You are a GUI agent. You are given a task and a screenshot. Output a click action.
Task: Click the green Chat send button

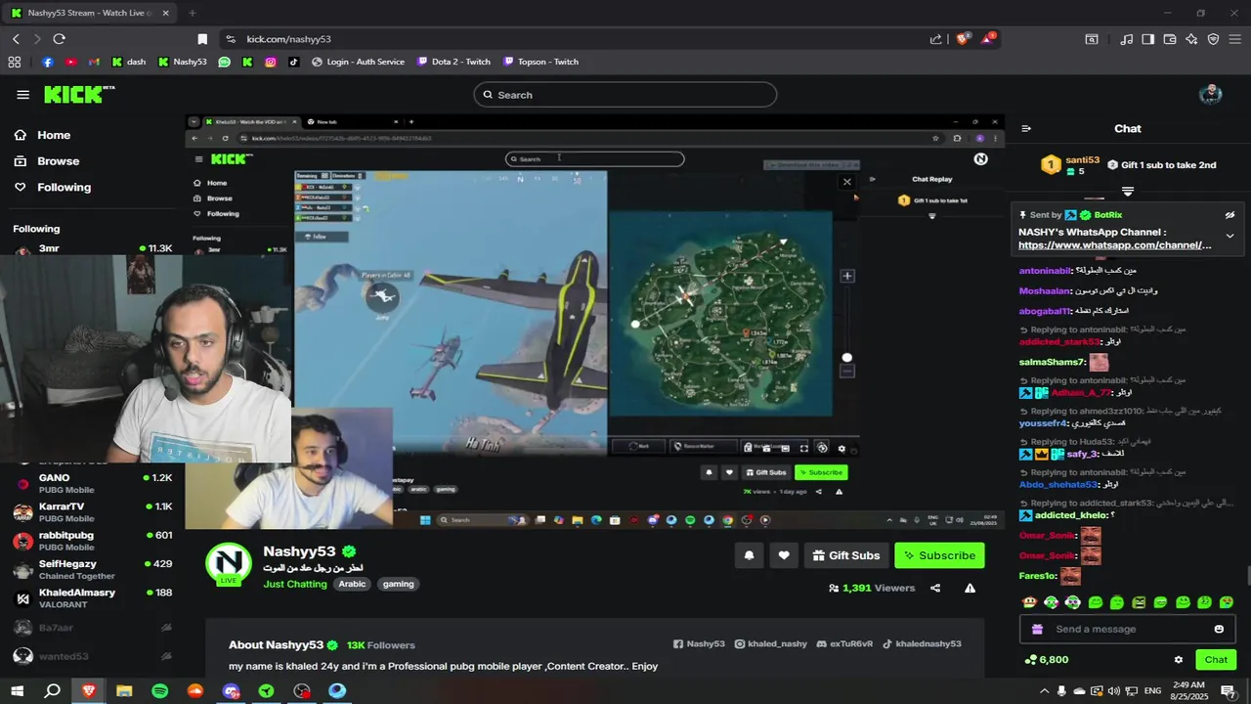coord(1216,660)
